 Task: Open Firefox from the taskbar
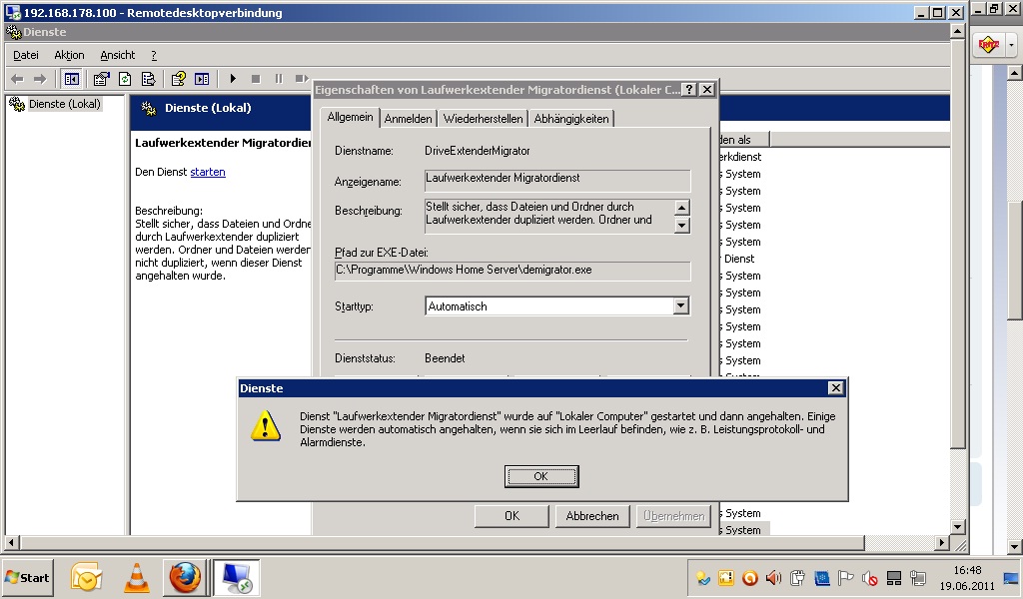(x=185, y=577)
